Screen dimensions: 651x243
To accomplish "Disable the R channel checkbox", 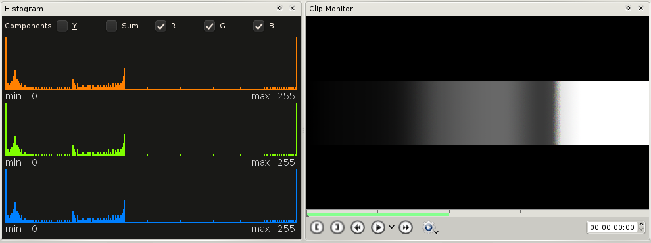I will coord(160,26).
